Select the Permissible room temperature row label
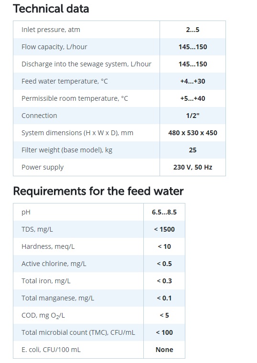 (x=75, y=98)
